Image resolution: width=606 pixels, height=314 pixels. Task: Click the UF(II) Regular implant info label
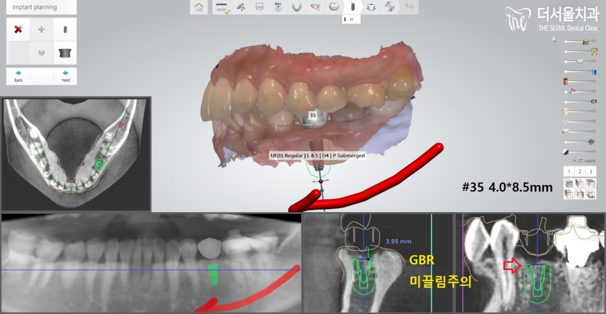tap(316, 155)
